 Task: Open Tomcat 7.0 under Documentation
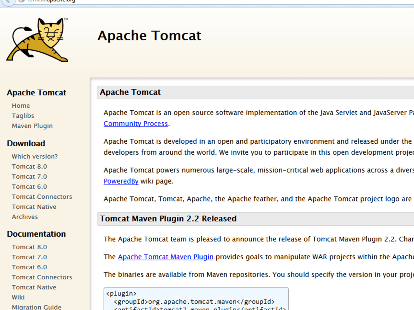(29, 257)
